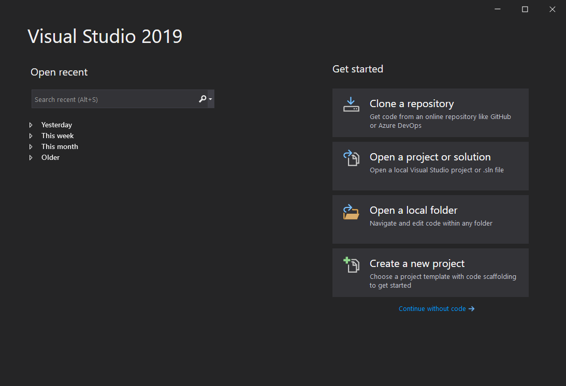Follow the Continue without code link
This screenshot has width=566, height=386.
432,309
